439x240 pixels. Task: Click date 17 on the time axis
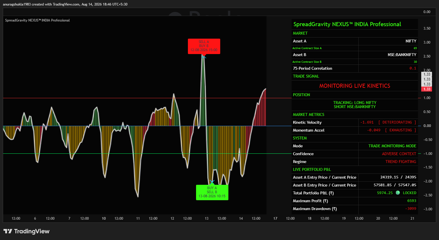click(275, 218)
